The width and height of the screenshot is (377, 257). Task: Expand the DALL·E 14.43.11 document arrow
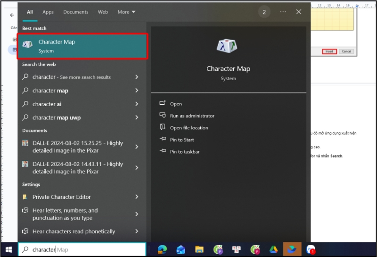[x=137, y=167]
